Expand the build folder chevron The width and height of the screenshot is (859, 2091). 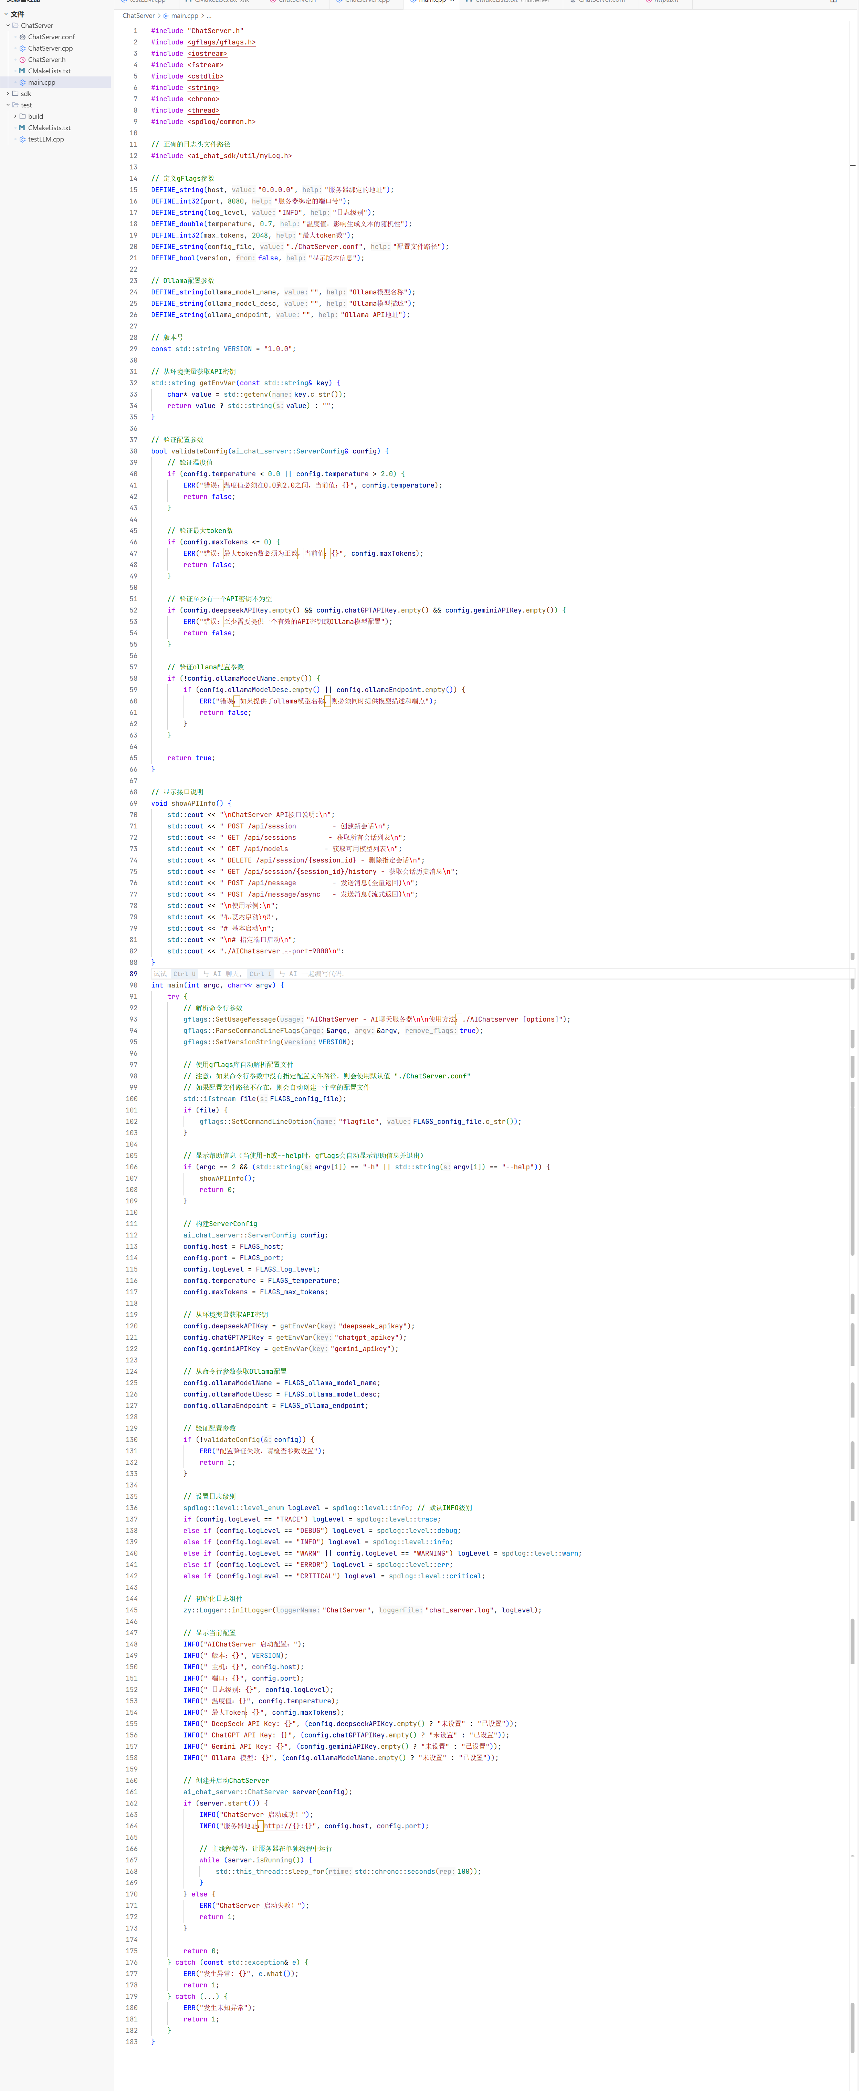click(x=15, y=117)
